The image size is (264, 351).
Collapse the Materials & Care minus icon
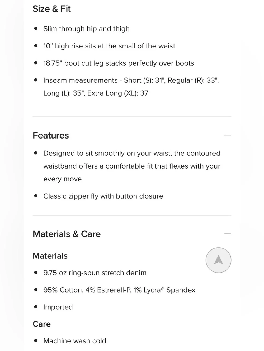(x=227, y=234)
